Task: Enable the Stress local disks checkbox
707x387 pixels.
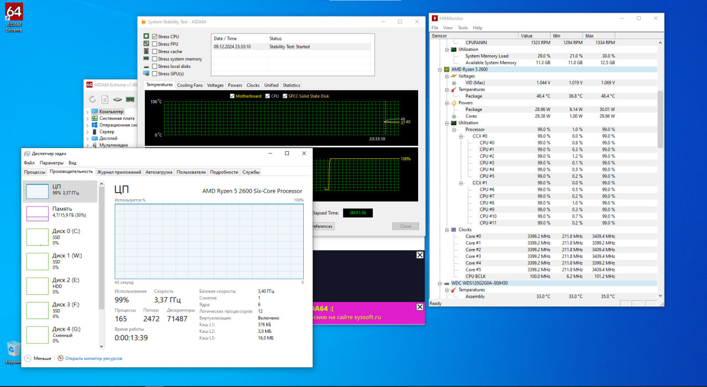Action: (x=155, y=66)
